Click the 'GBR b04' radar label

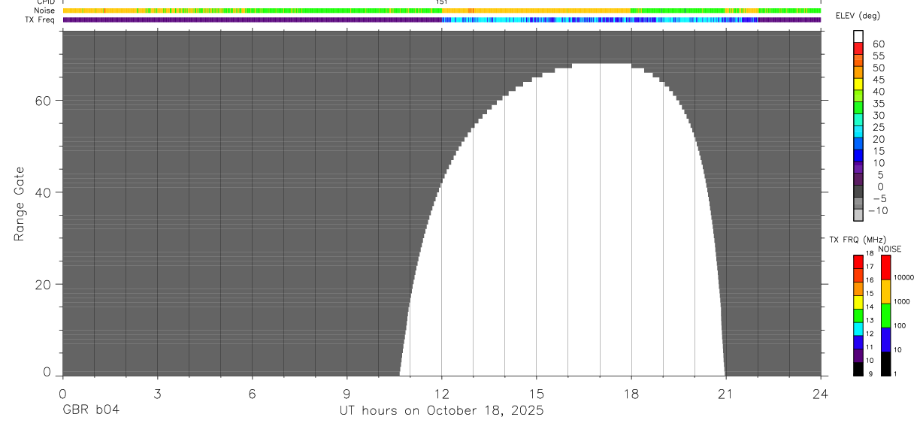pos(91,410)
